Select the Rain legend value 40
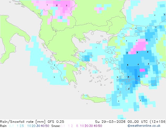The width and height of the screenshot is (166, 128). point(43,126)
